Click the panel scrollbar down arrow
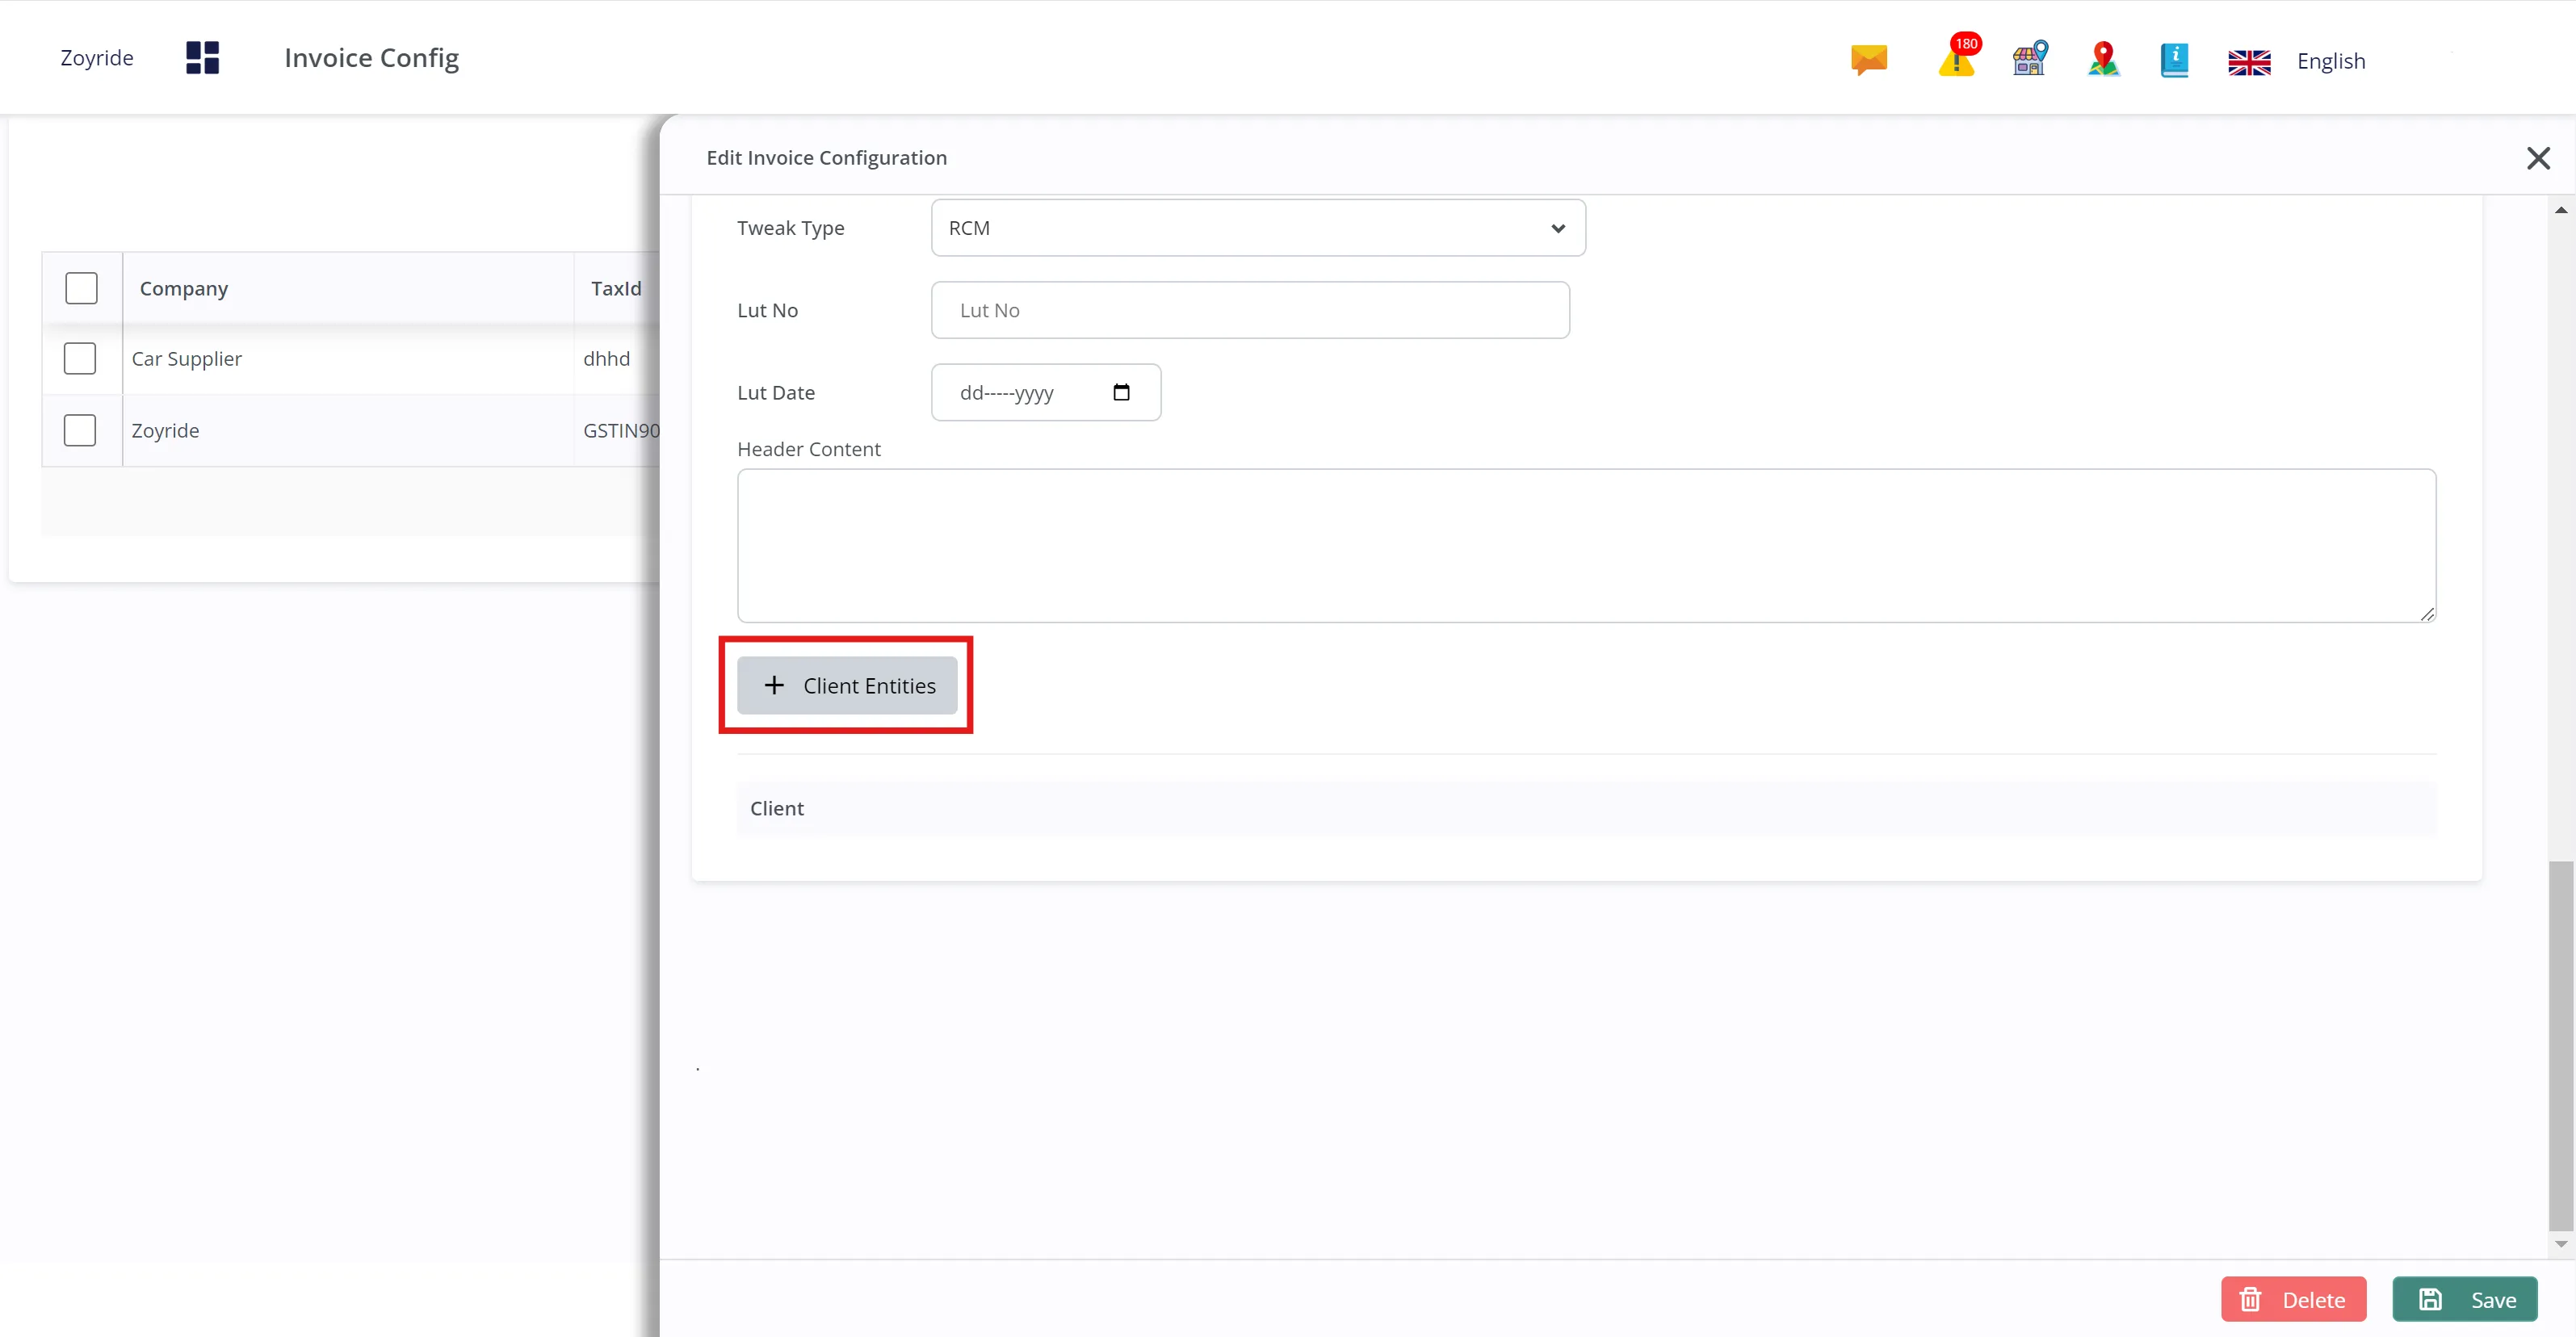 (x=2561, y=1244)
